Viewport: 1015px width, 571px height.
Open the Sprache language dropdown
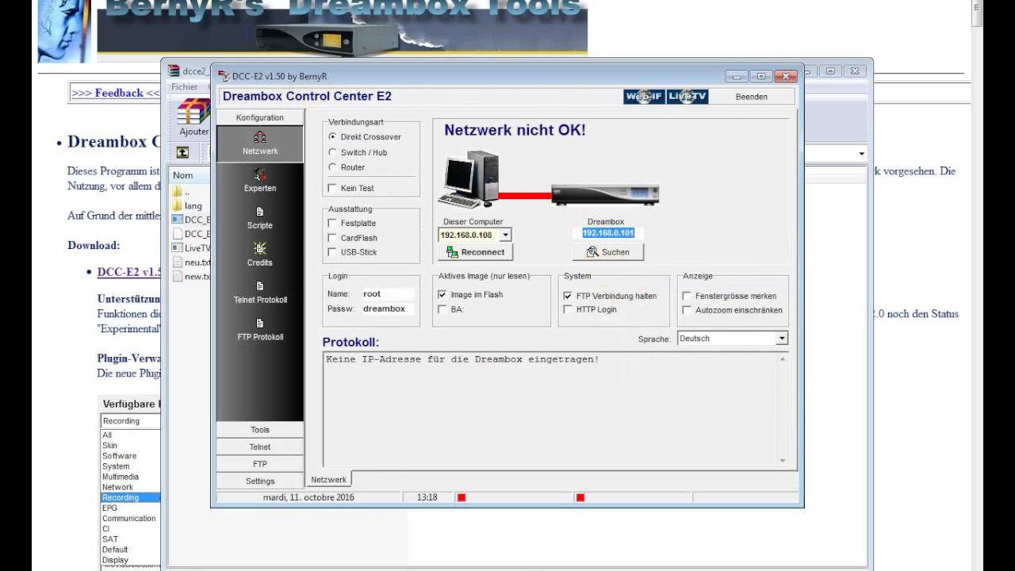coord(781,339)
